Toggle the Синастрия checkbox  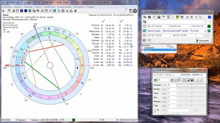pyautogui.click(x=143, y=48)
